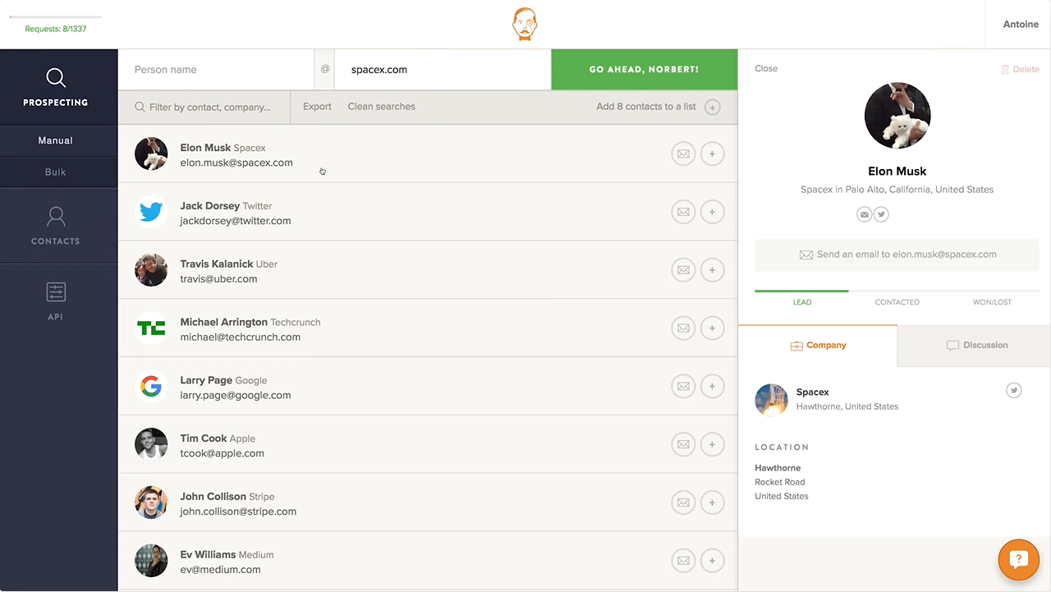Viewport: 1051px width, 592px height.
Task: Select Bulk prospecting mode
Action: pos(56,172)
